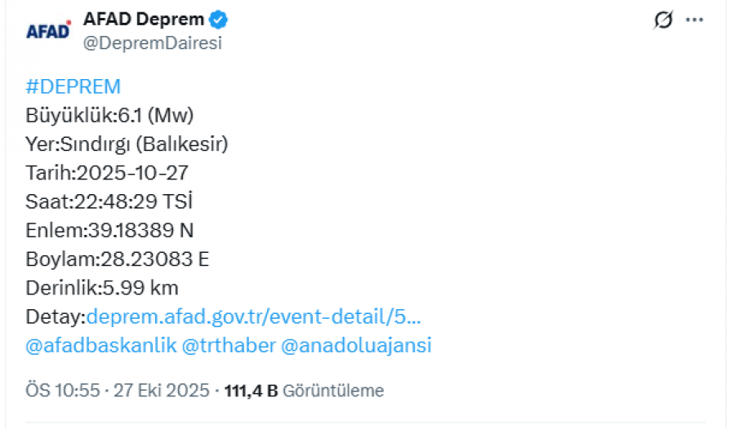Follow the deprem.afad.gov.tr event-detail link
735x429 pixels.
253,316
